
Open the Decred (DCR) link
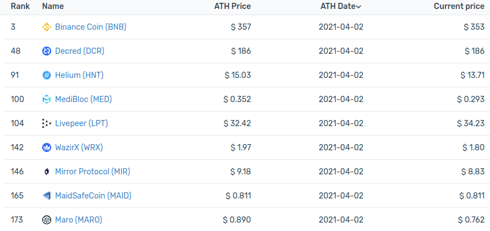pos(80,51)
